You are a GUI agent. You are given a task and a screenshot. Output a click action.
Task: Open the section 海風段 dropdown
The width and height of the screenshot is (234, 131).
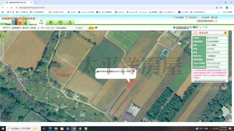(x=66, y=28)
